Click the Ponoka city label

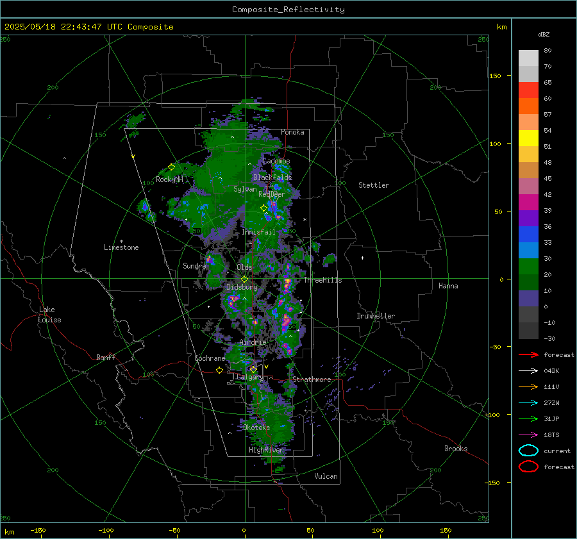tap(292, 132)
